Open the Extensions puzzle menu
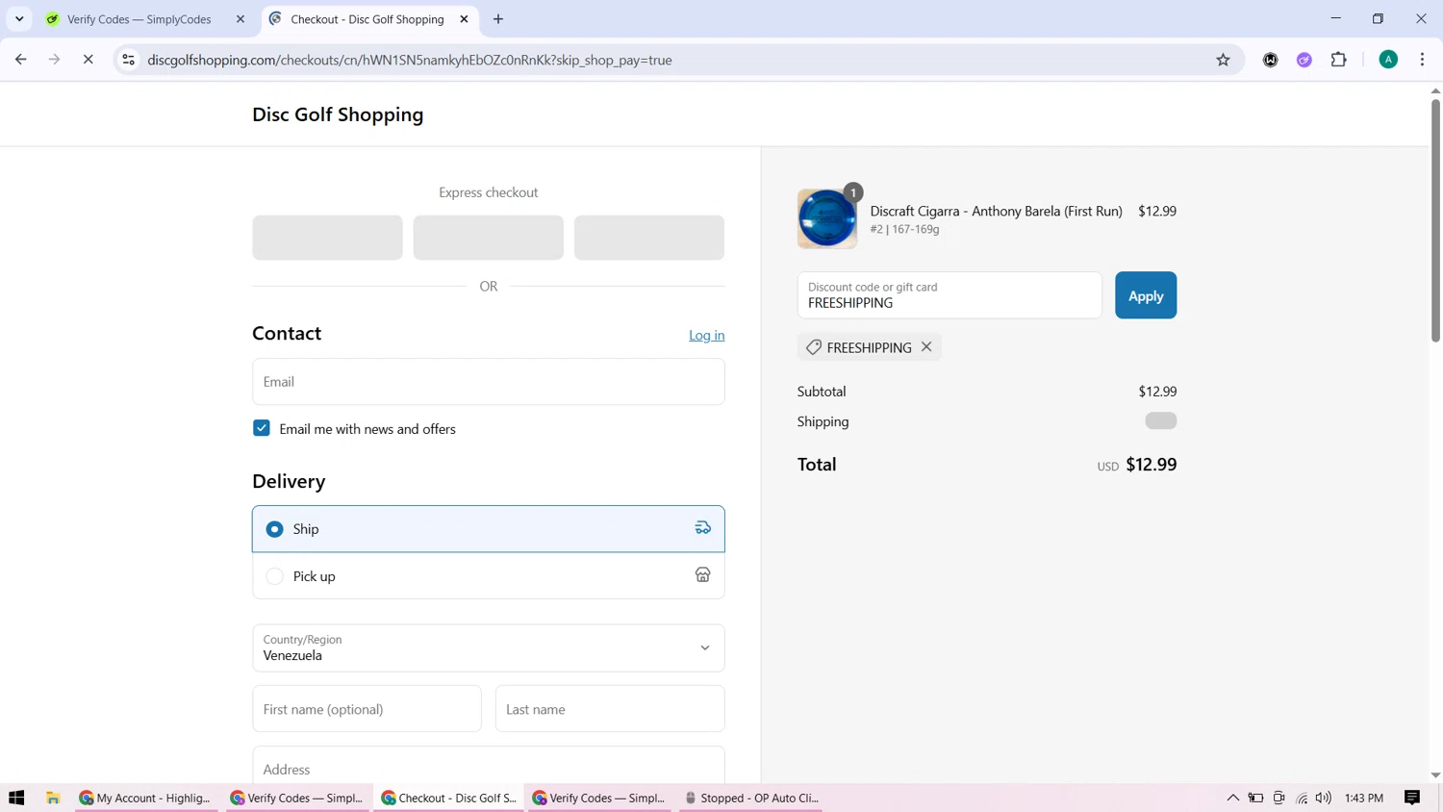1443x812 pixels. tap(1338, 60)
